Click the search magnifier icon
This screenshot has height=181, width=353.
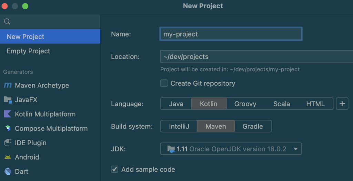7,22
